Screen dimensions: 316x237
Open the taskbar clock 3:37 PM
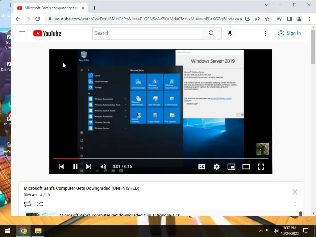pyautogui.click(x=289, y=231)
